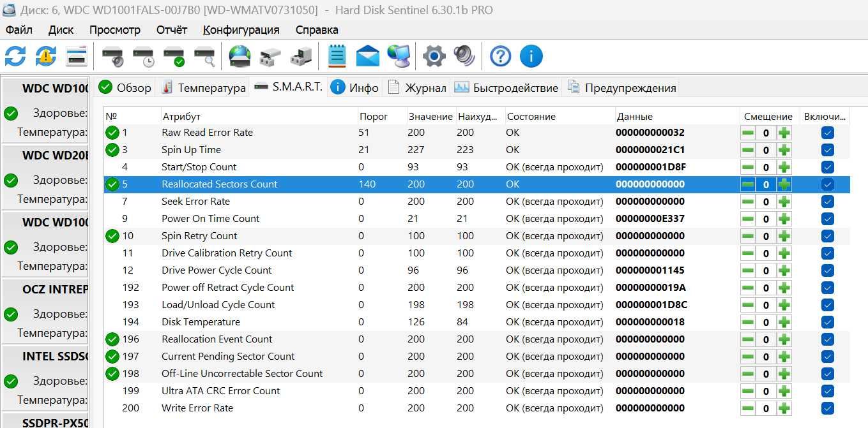Viewport: 868px width, 428px height.
Task: Click the refresh icon with warning triangle
Action: tap(46, 56)
